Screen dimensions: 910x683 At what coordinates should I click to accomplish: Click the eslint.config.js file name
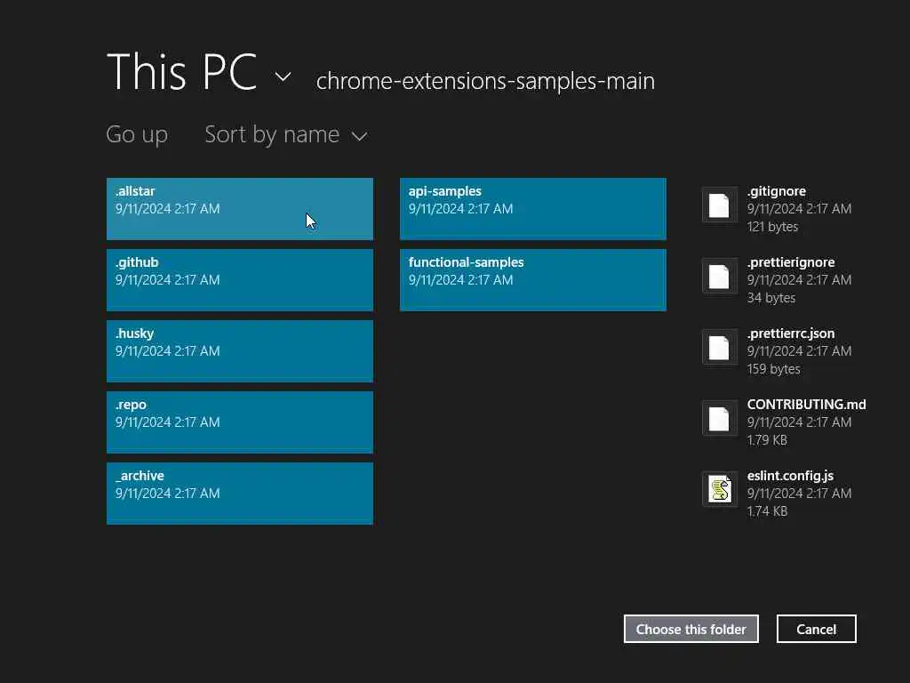point(790,475)
